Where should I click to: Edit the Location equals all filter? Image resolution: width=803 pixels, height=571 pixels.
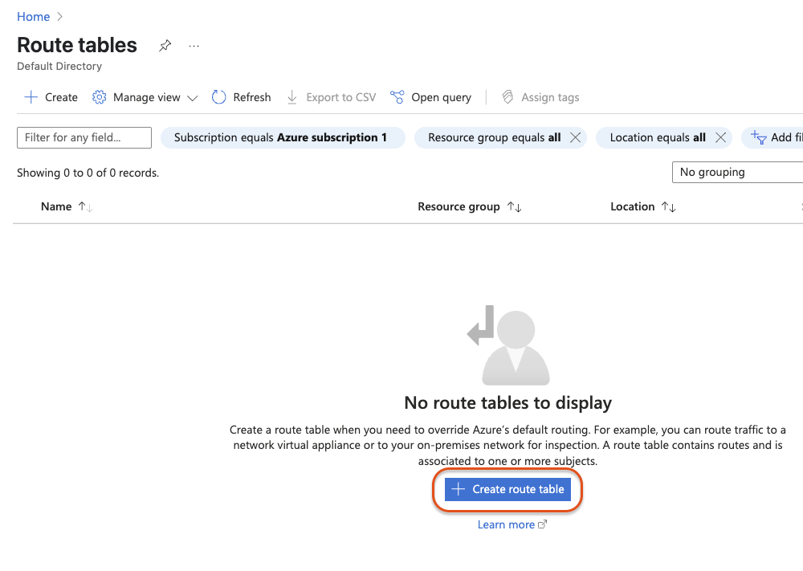coord(658,138)
